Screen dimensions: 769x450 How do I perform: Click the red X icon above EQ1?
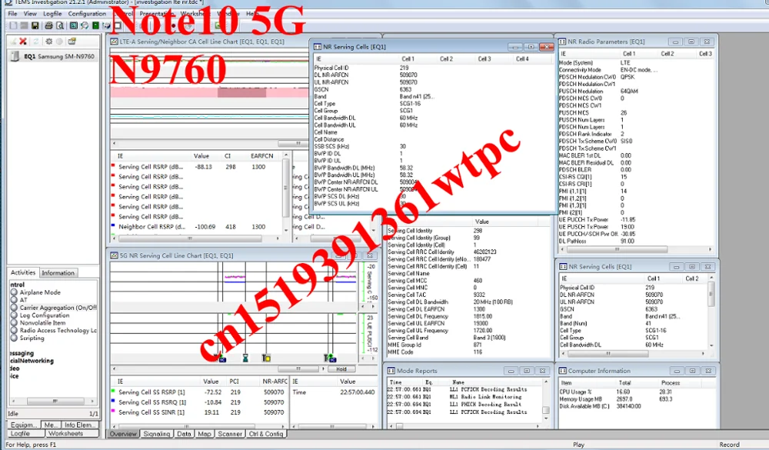(22, 42)
